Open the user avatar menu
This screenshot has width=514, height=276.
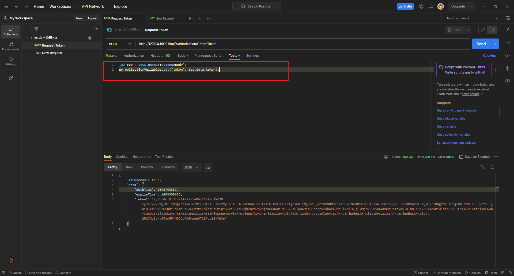441,6
